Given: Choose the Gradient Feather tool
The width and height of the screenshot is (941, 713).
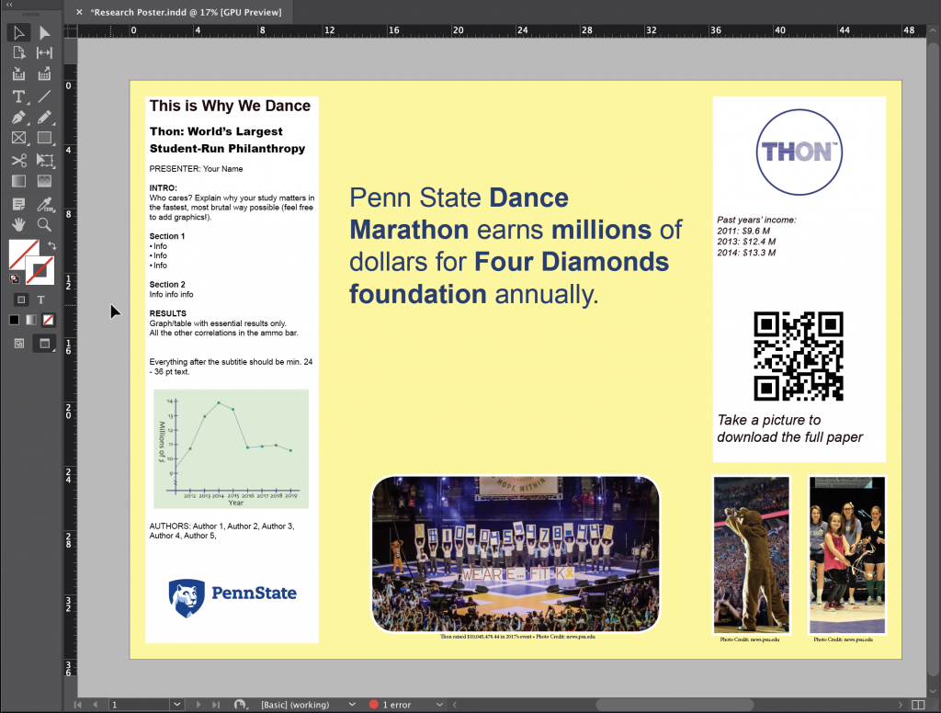Looking at the screenshot, I should (44, 181).
